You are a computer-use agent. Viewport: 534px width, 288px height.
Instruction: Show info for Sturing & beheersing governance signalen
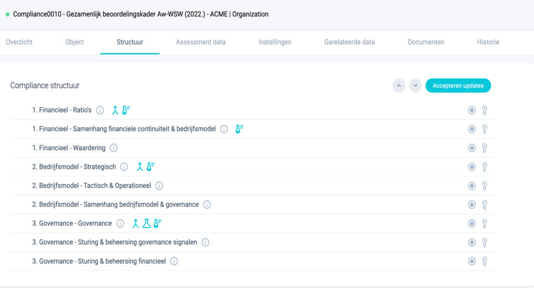click(x=205, y=242)
